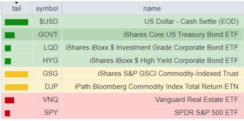Open SPDR S&P 500 ETF name
The width and height of the screenshot is (244, 121).
[207, 113]
